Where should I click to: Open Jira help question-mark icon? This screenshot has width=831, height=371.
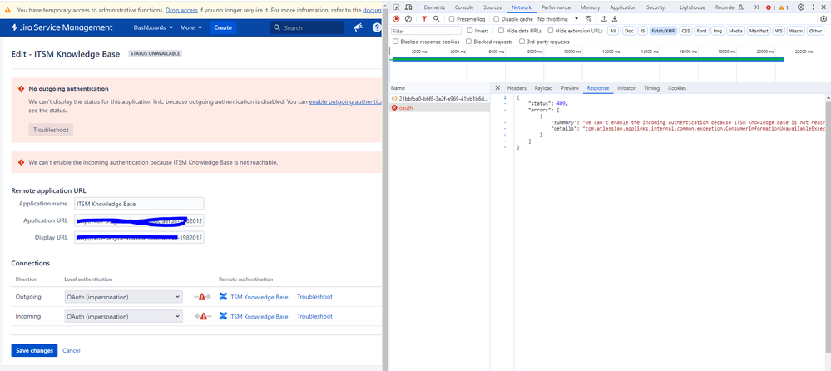pos(377,27)
